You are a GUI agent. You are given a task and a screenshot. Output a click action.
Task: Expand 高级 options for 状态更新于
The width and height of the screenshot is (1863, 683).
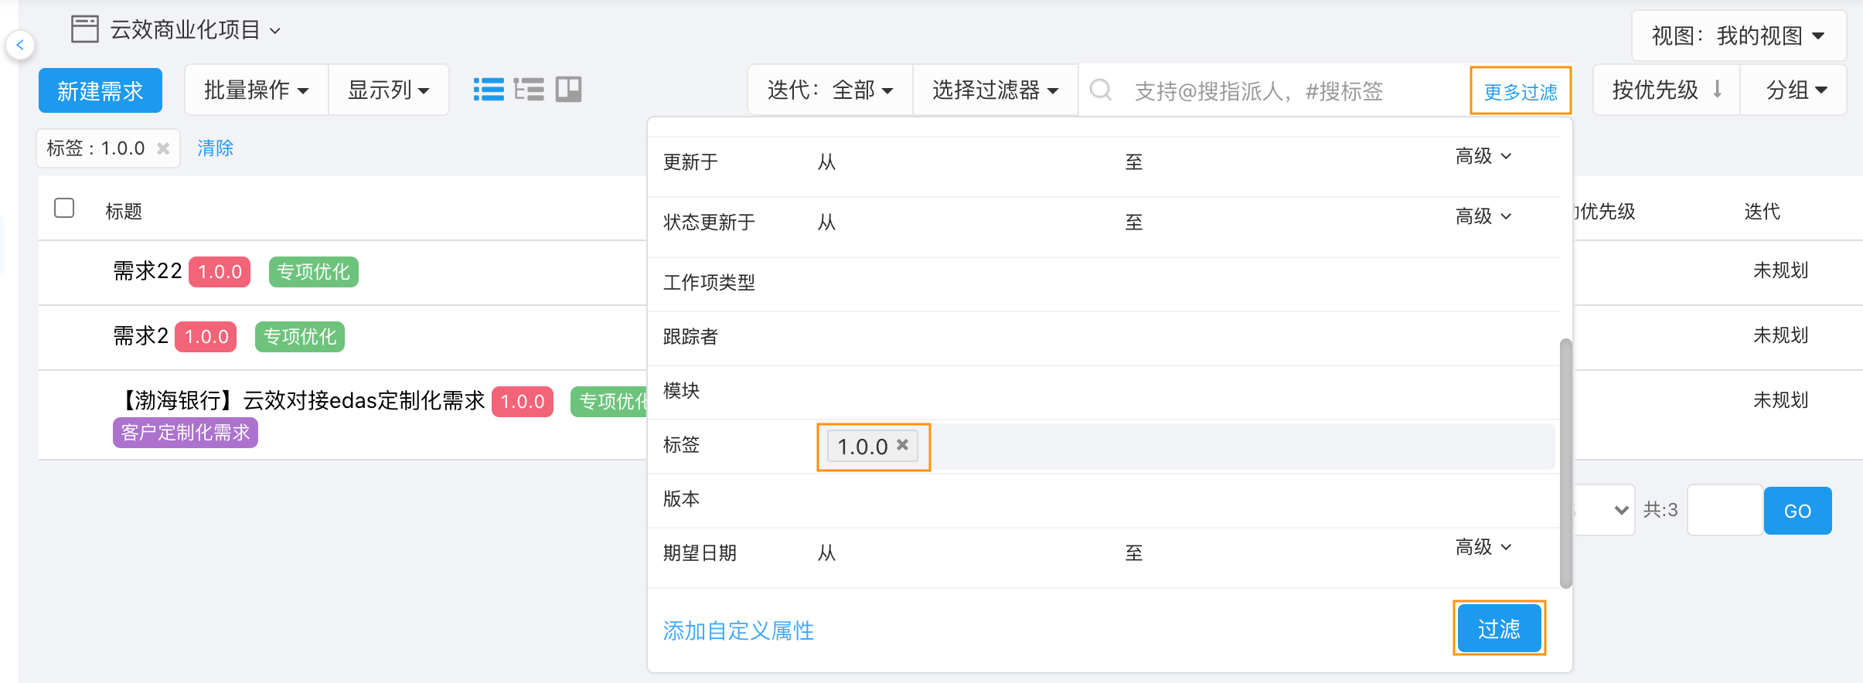coord(1483,216)
